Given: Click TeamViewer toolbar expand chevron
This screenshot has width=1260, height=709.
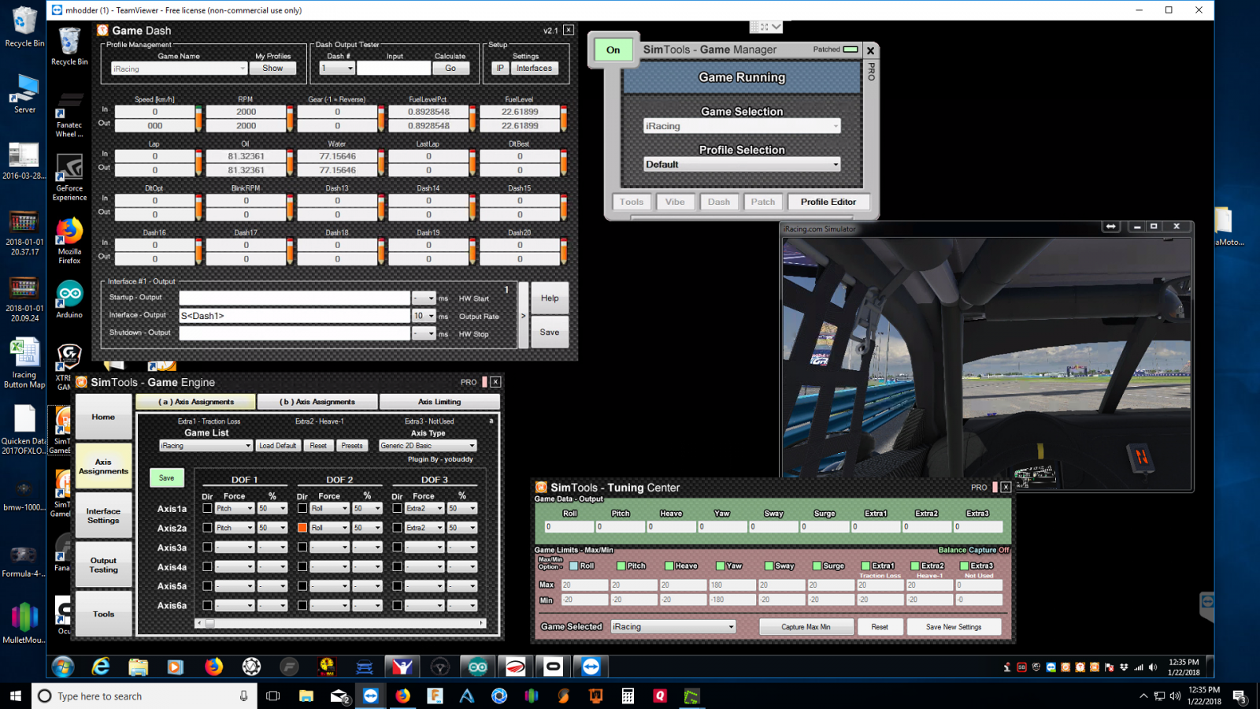Looking at the screenshot, I should pyautogui.click(x=776, y=27).
